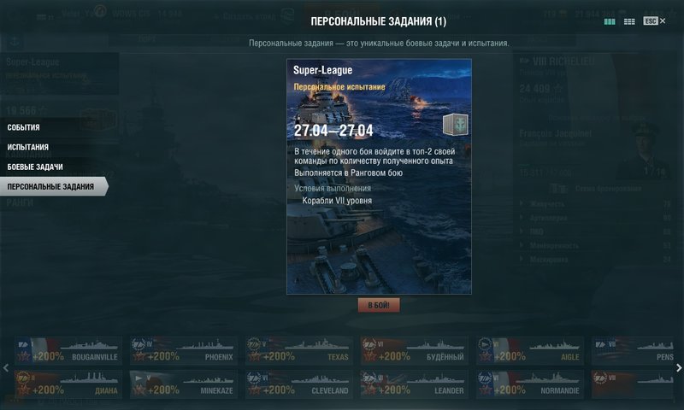Click the В БОЙ! button
684x410 pixels.
click(x=379, y=305)
